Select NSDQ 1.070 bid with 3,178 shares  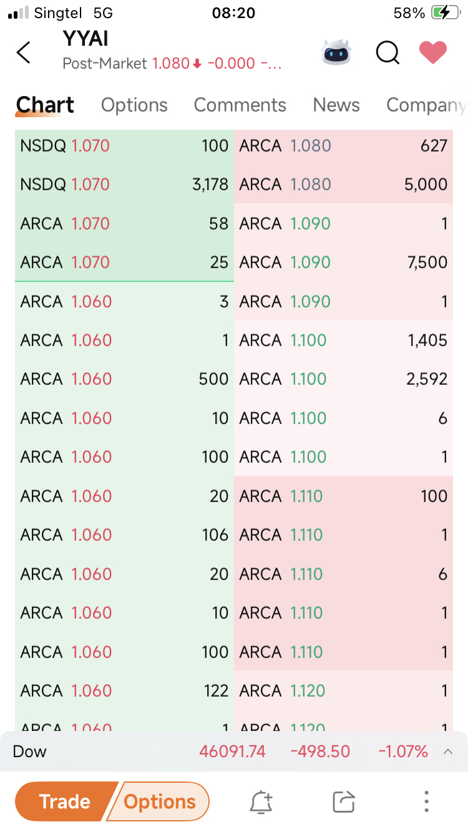pos(124,185)
